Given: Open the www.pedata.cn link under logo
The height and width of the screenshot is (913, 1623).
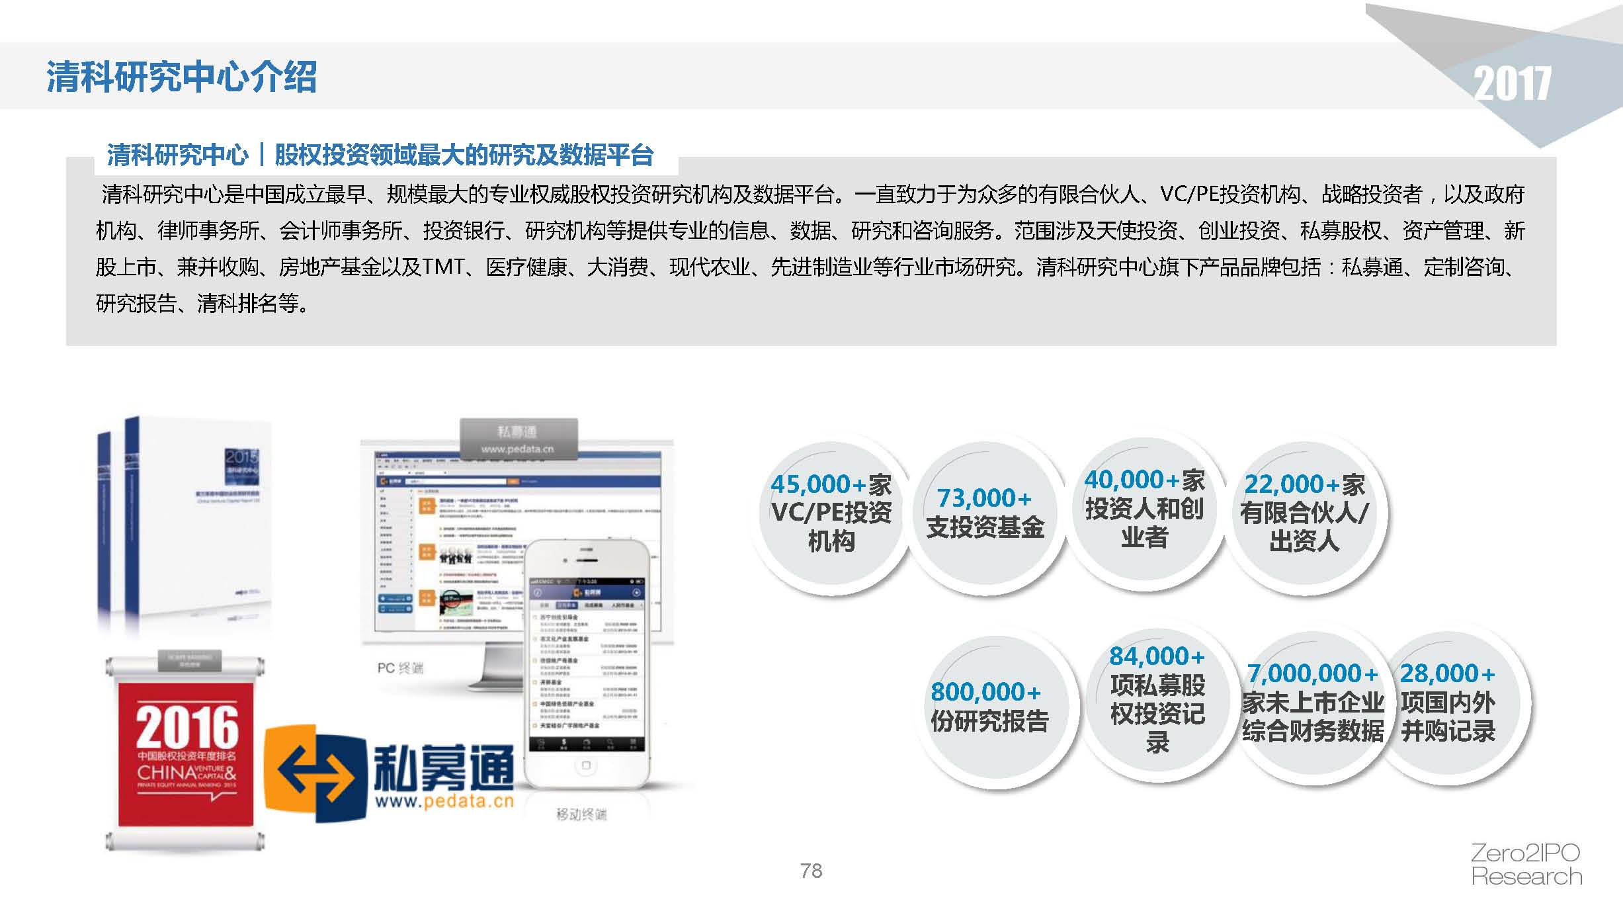Looking at the screenshot, I should click(x=444, y=803).
